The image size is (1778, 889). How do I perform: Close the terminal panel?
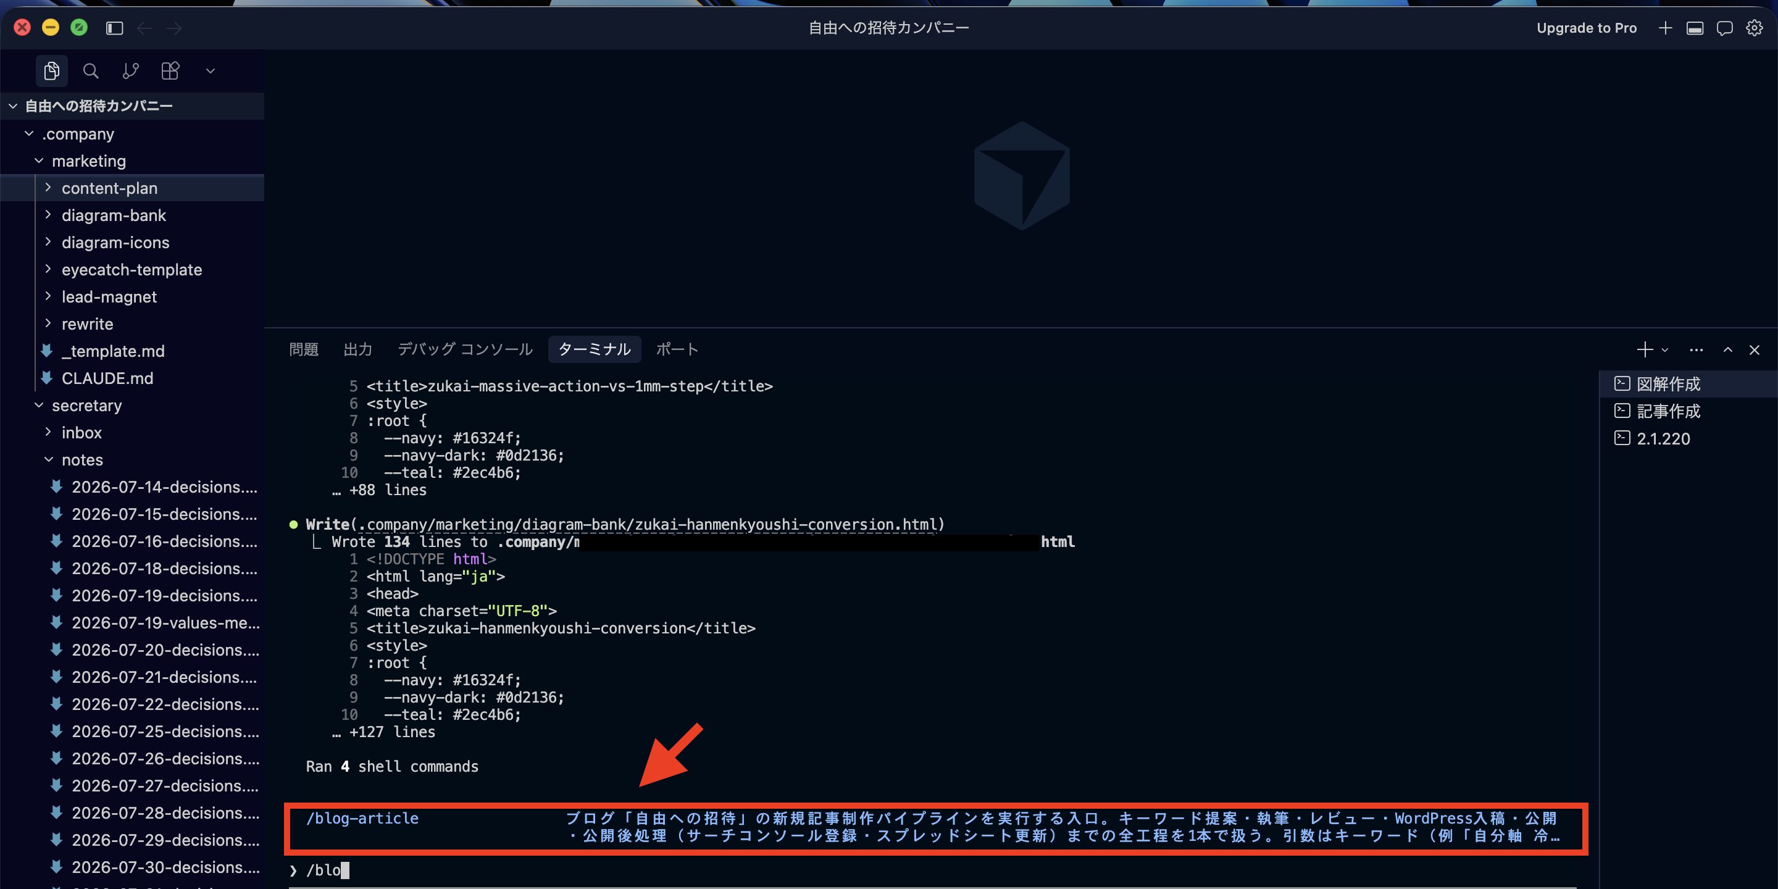1754,350
